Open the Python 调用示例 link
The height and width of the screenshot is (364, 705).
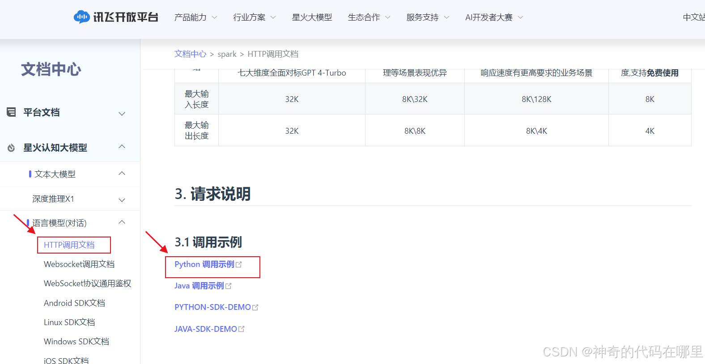pyautogui.click(x=204, y=264)
